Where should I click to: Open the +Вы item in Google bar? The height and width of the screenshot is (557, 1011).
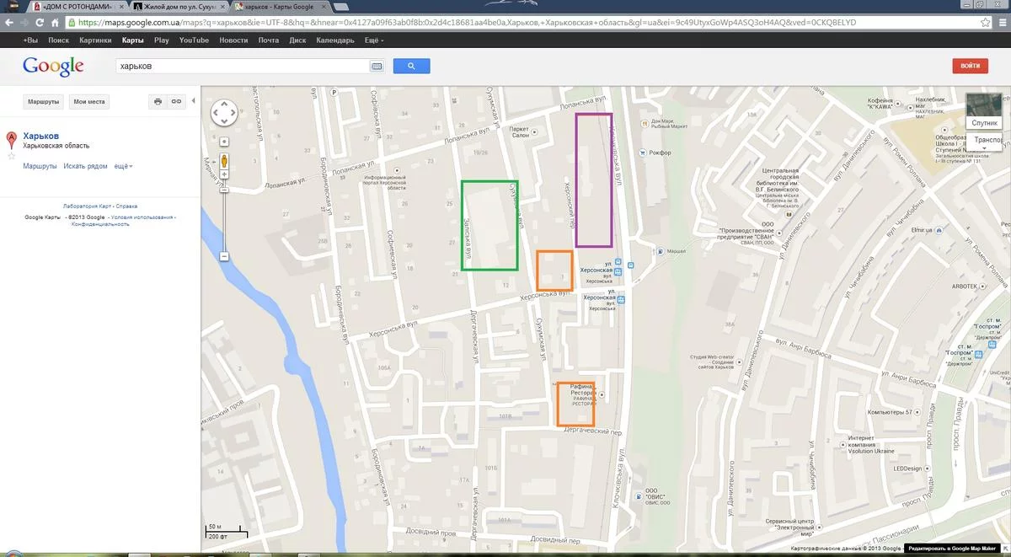tap(30, 40)
